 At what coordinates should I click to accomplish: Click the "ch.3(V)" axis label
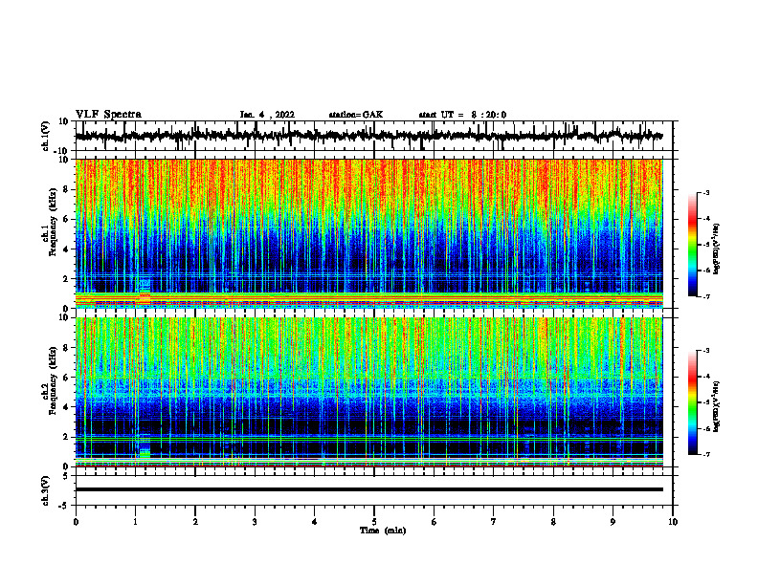(46, 490)
